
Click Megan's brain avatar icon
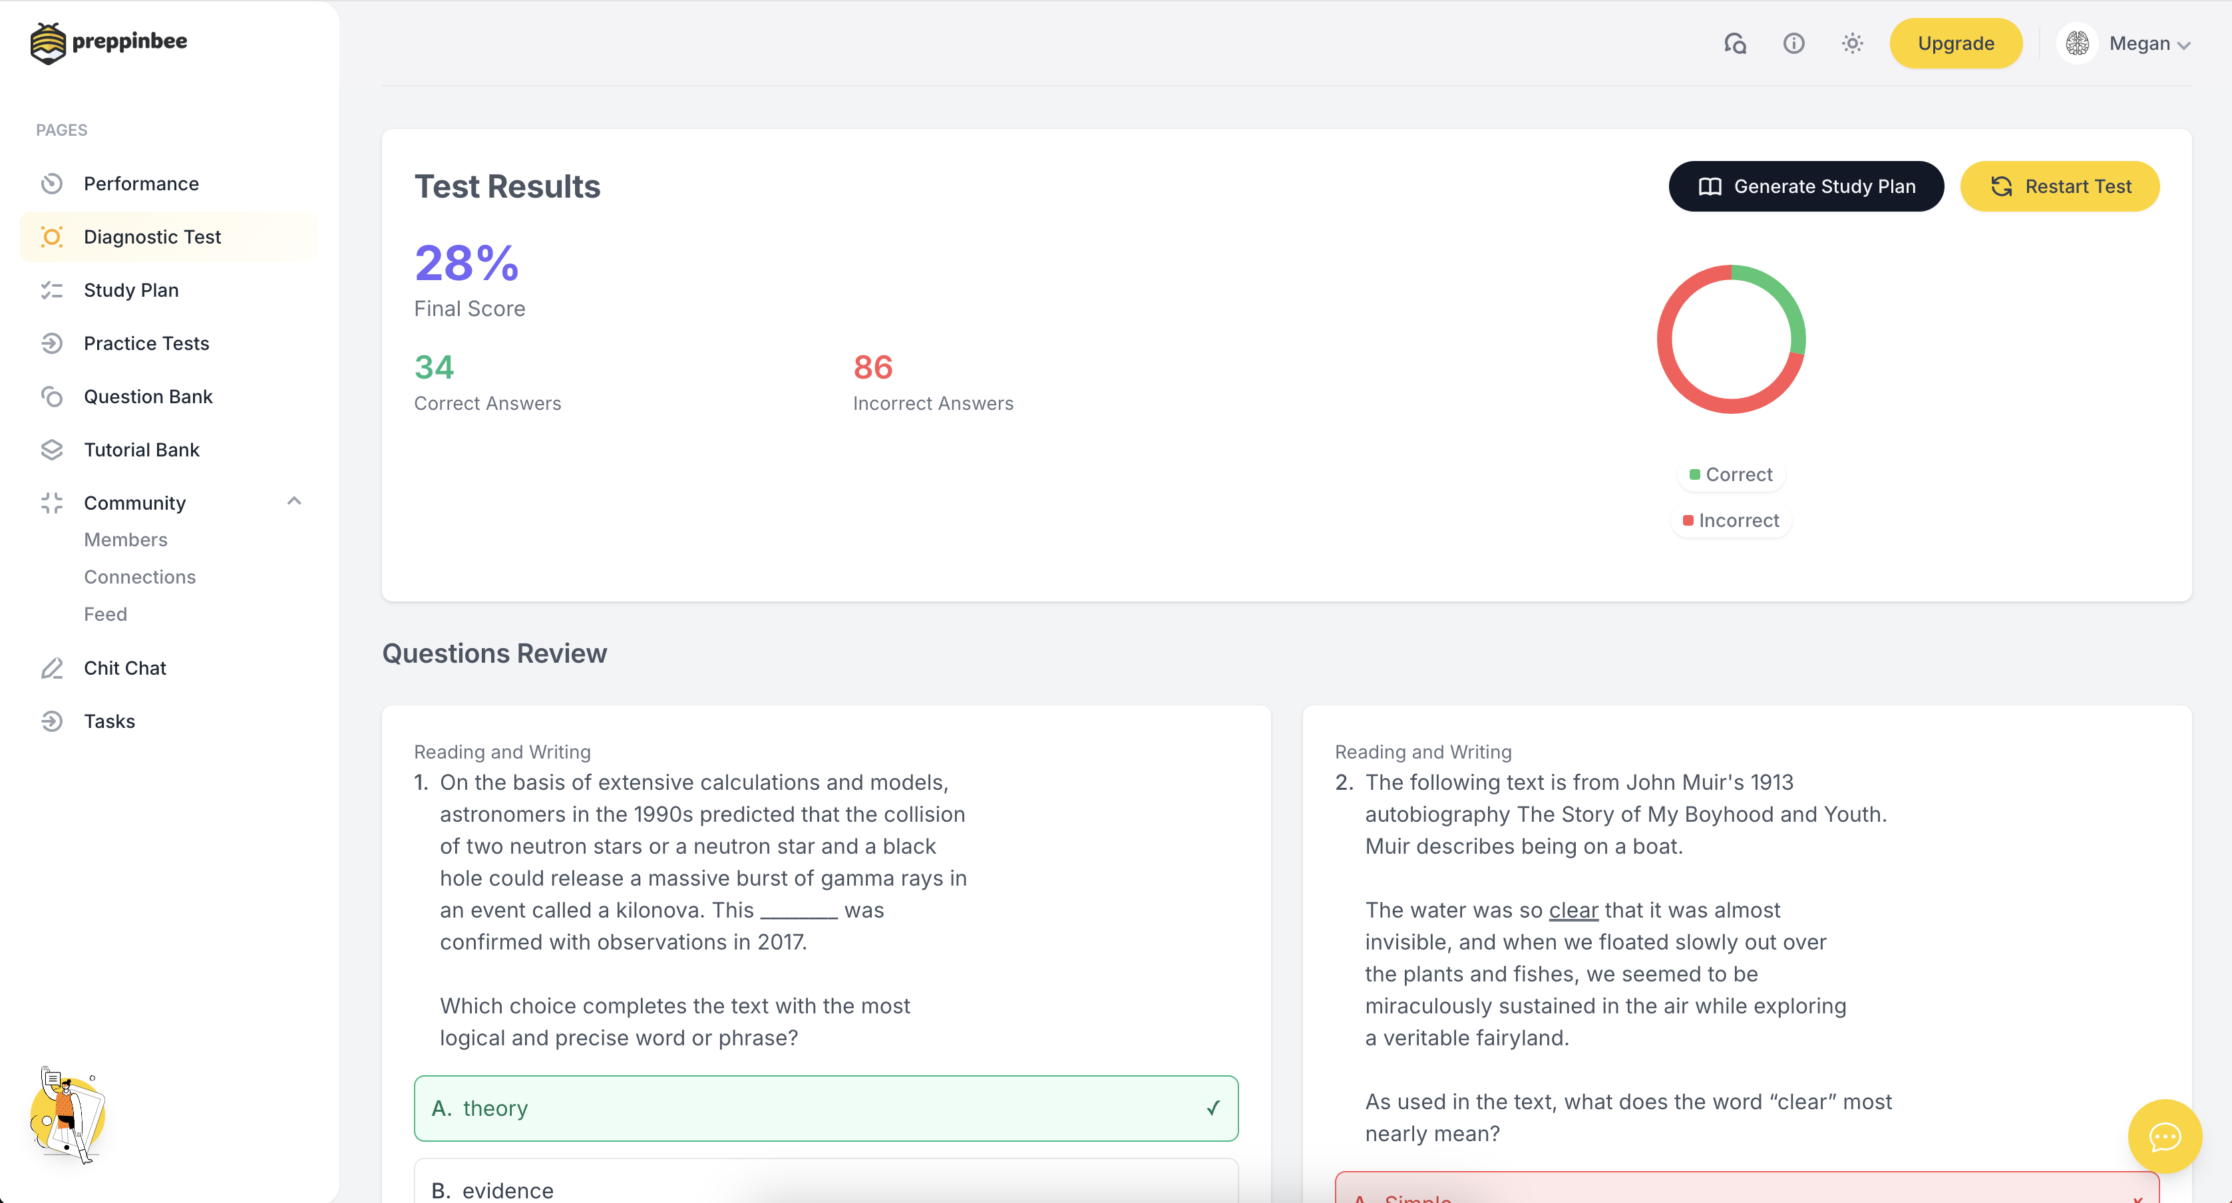[x=2077, y=43]
